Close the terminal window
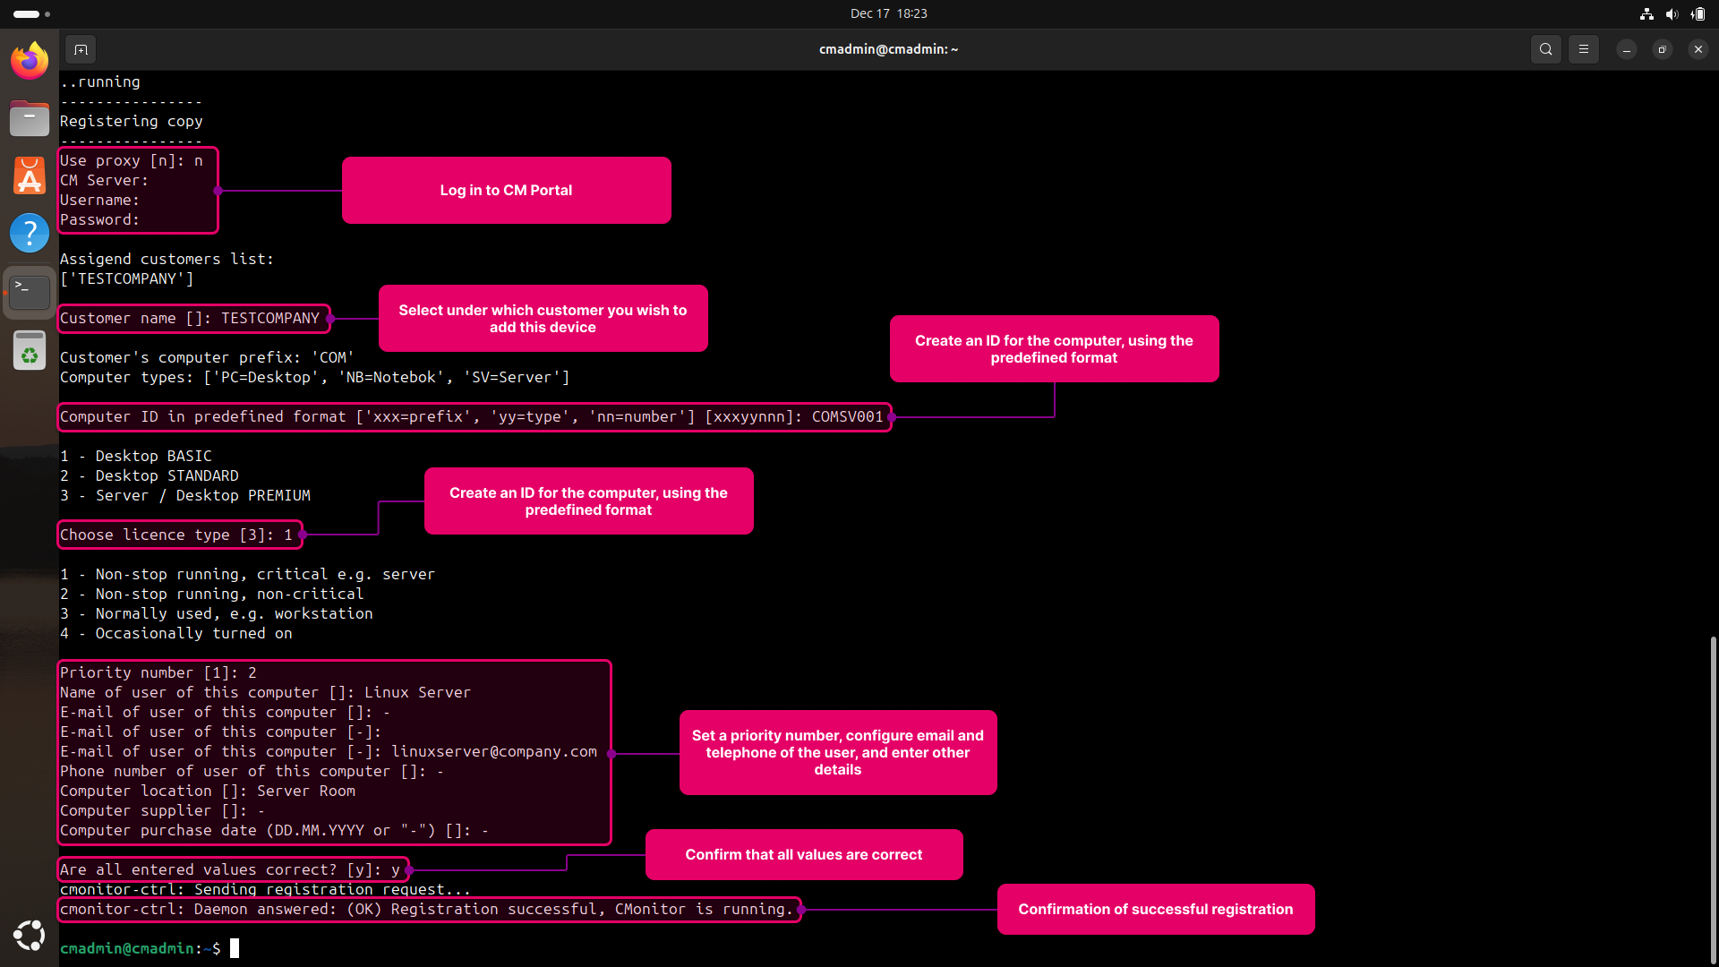 point(1698,49)
